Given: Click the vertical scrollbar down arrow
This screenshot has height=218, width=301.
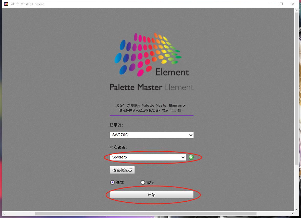Looking at the screenshot, I should [x=297, y=209].
